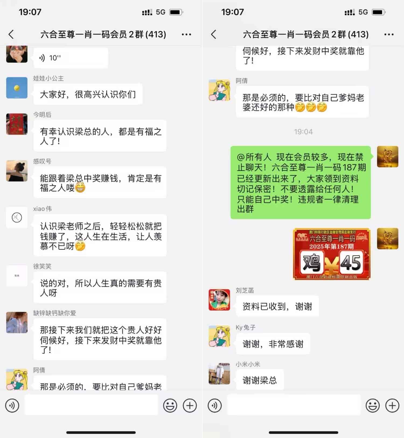The width and height of the screenshot is (404, 438).
Task: Open the three-dots menu in right chat
Action: [389, 35]
